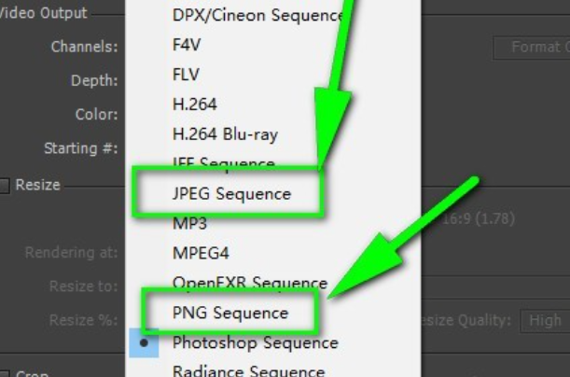This screenshot has height=377, width=570.
Task: Select MP3 as output format
Action: [x=189, y=224]
